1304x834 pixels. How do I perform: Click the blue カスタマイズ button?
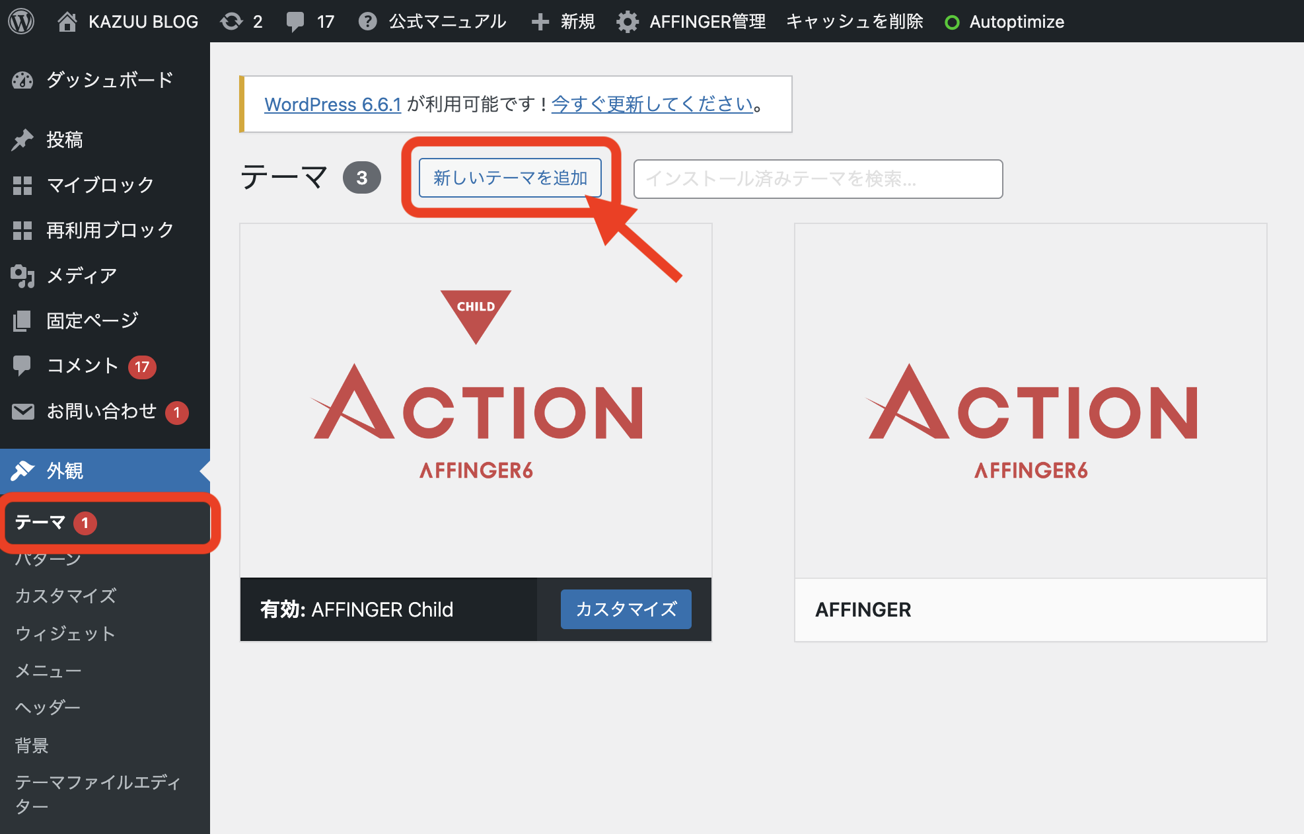(626, 609)
